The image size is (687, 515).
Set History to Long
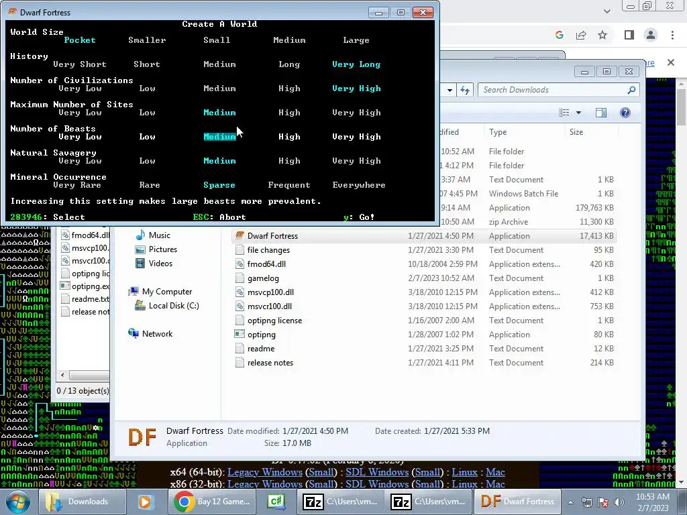(x=289, y=64)
